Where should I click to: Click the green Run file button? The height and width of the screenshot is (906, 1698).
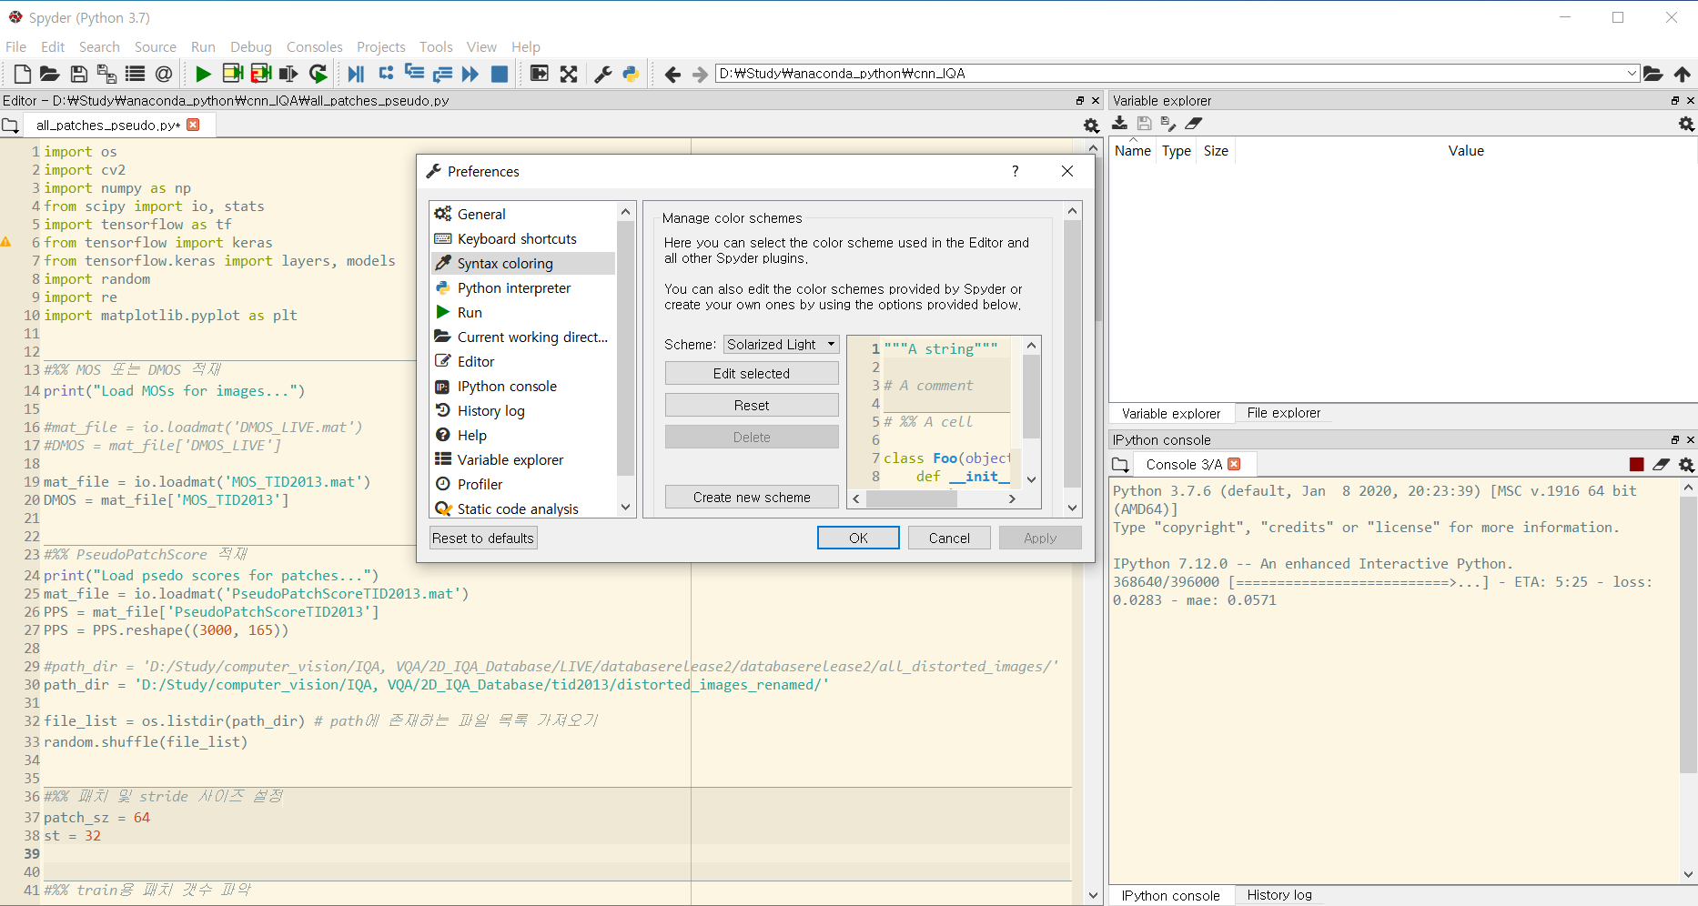203,74
